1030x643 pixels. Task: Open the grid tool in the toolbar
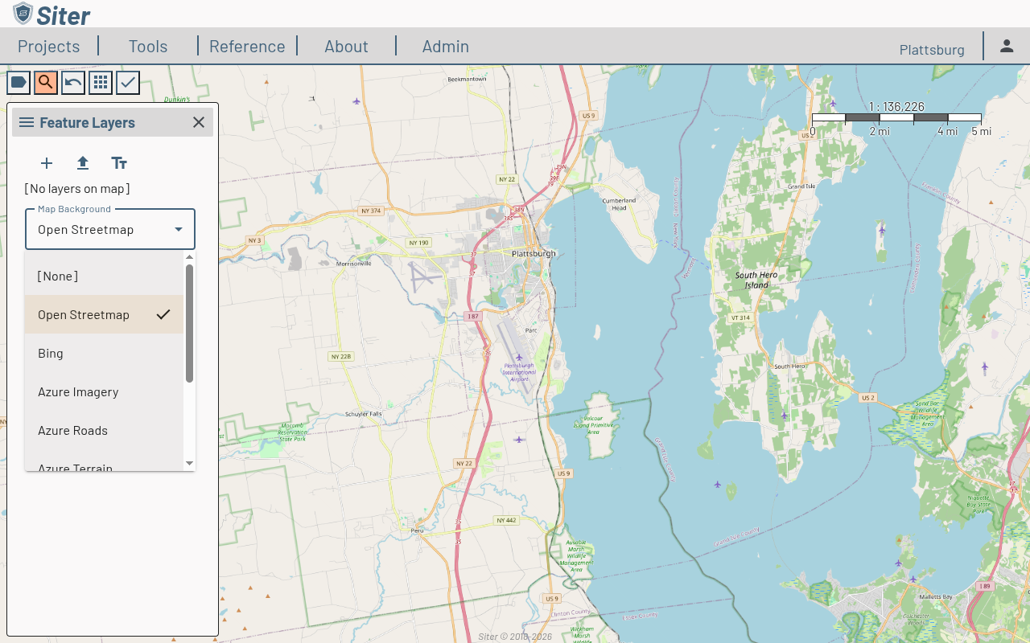[100, 83]
